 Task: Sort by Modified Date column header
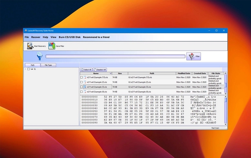pos(184,74)
